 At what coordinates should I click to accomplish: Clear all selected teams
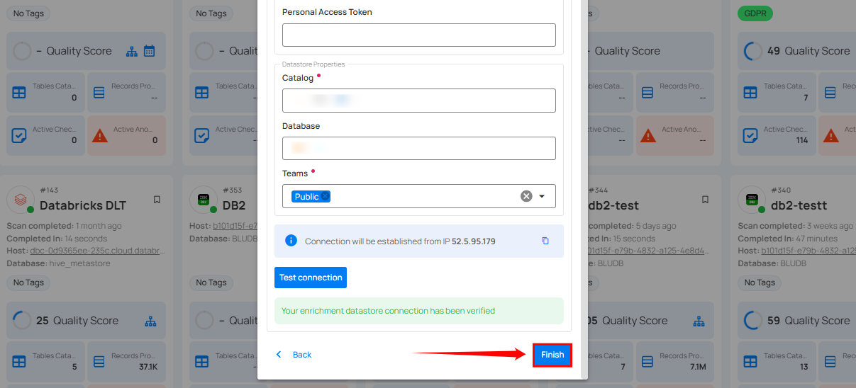tap(526, 196)
